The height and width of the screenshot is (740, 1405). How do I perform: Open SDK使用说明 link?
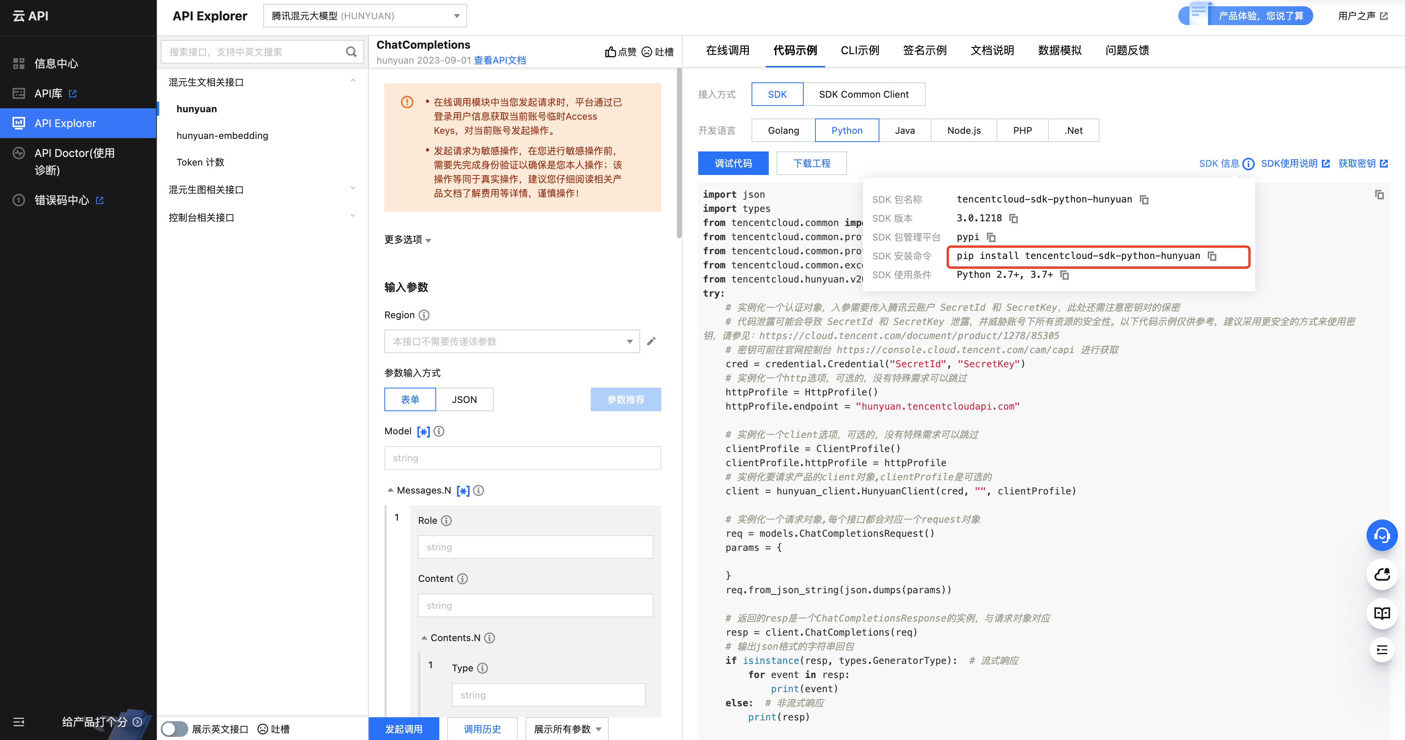tap(1295, 164)
